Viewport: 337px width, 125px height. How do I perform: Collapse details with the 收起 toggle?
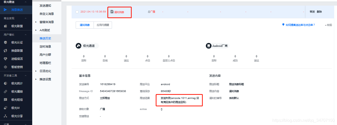point(328,25)
